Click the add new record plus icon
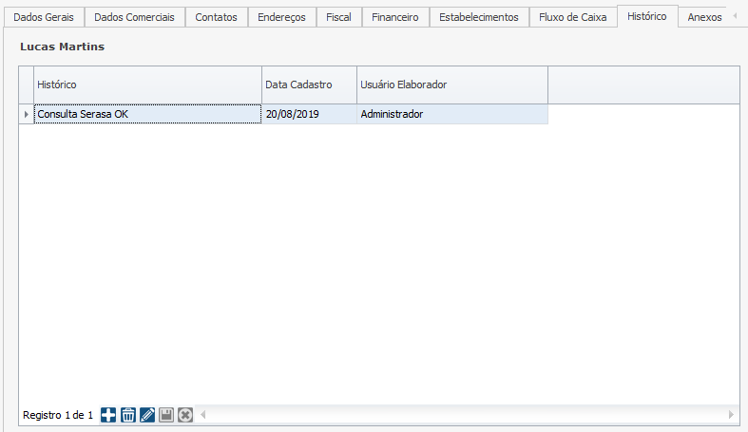 (108, 415)
